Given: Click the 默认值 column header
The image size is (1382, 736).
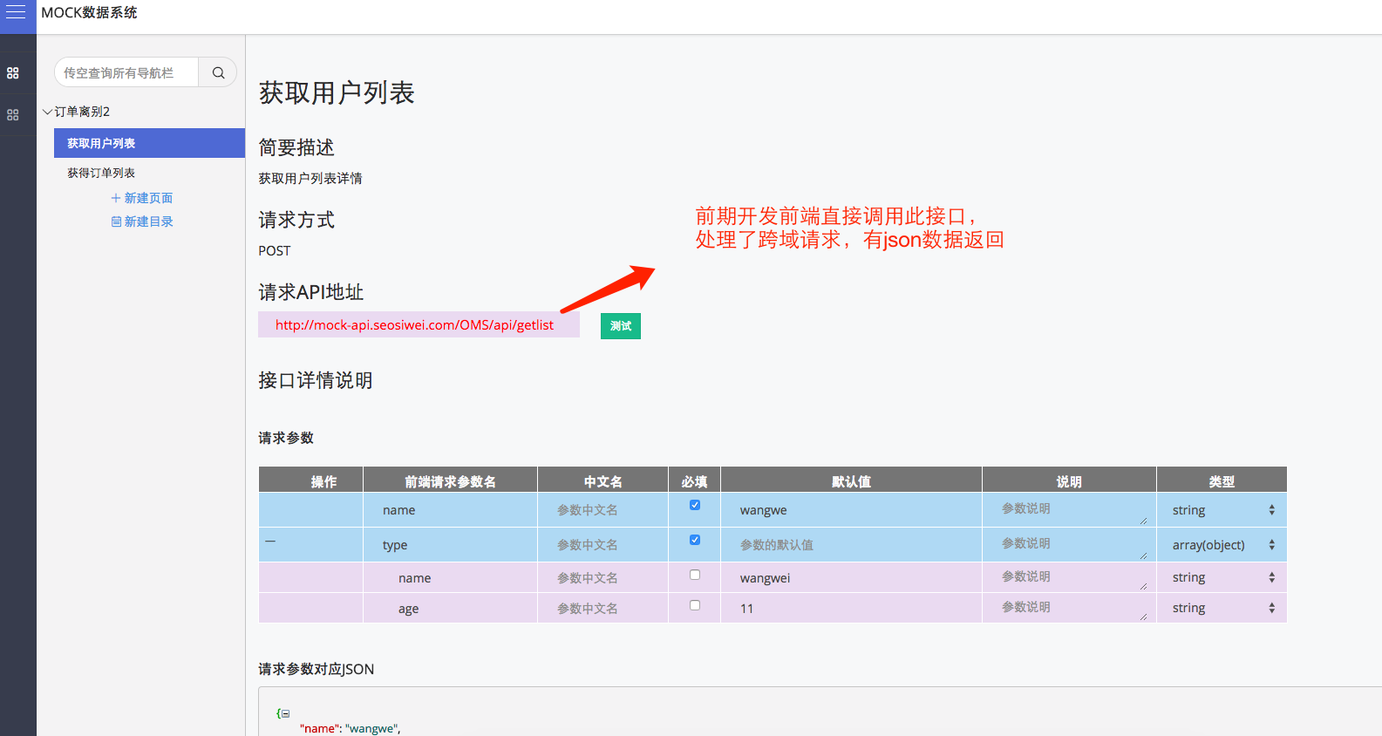Looking at the screenshot, I should pyautogui.click(x=852, y=480).
